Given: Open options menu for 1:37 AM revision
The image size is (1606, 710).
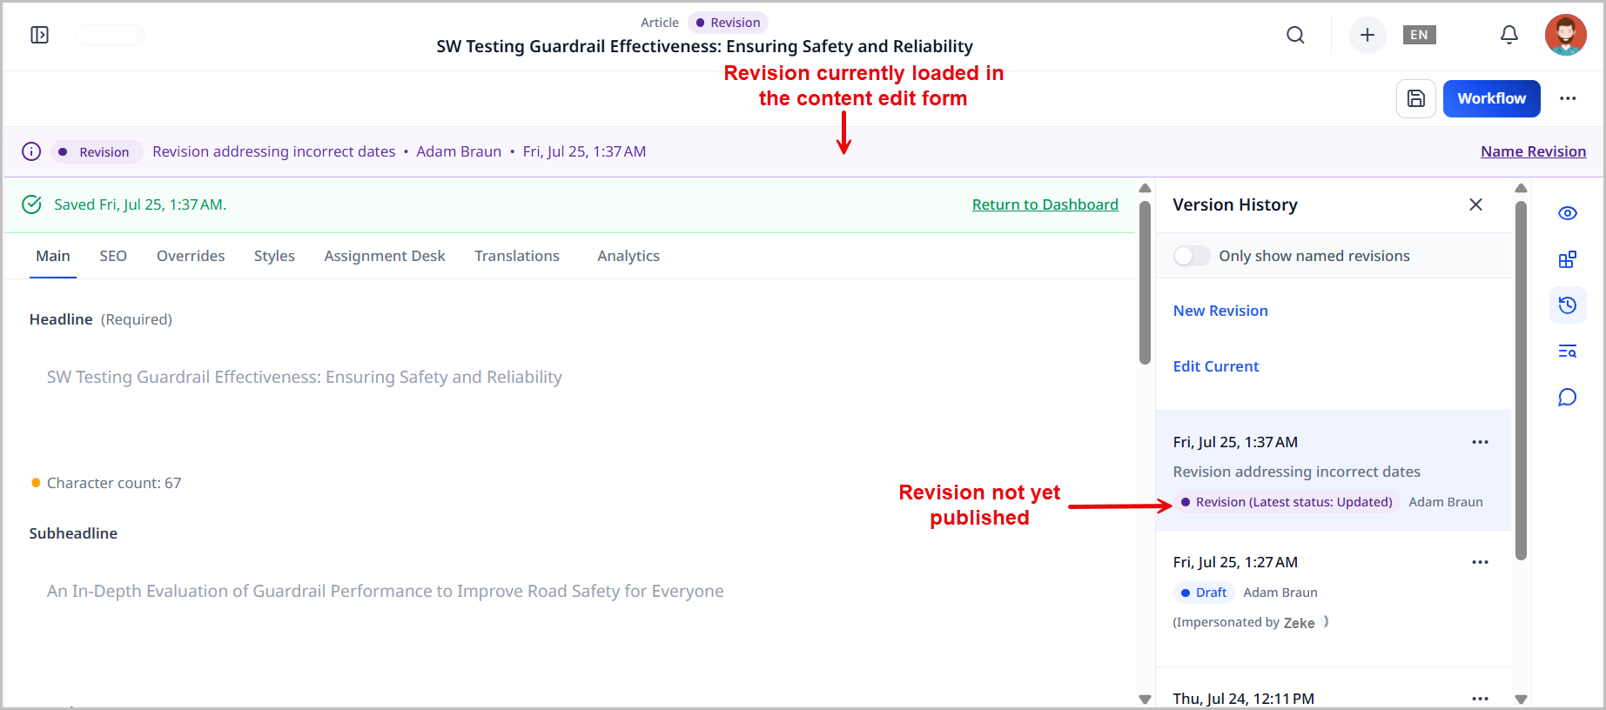Looking at the screenshot, I should [x=1480, y=442].
